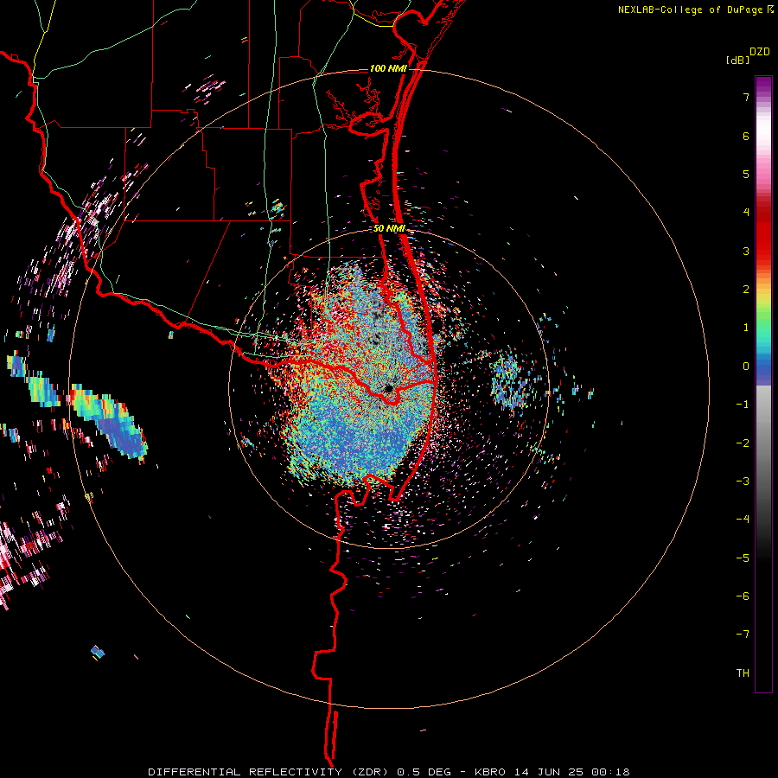Click the -1 value on color scale
The width and height of the screenshot is (778, 778).
click(743, 405)
